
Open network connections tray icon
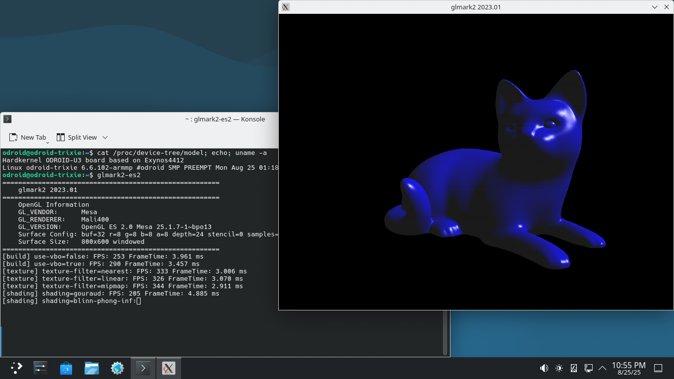[588, 368]
